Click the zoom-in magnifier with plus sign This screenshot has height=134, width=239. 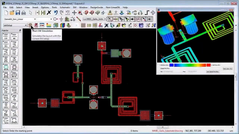[x=86, y=13]
